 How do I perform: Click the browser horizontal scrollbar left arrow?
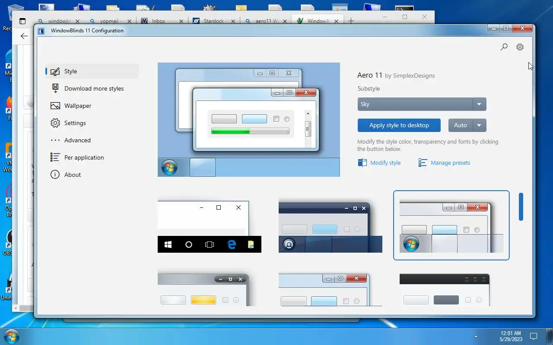(15, 308)
